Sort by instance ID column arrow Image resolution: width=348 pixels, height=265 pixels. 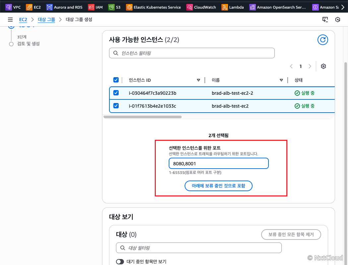point(199,80)
